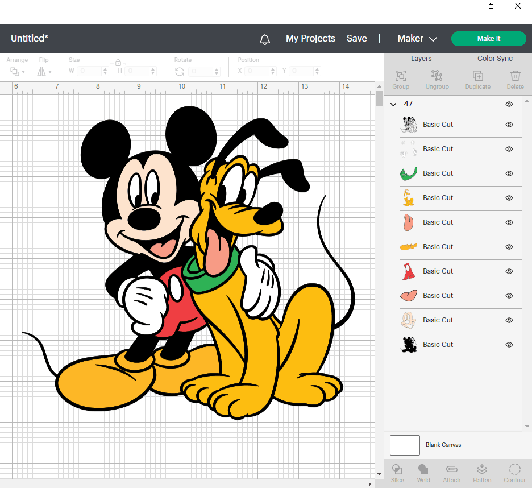This screenshot has width=532, height=488.
Task: Hide group 47 with eye icon
Action: point(509,104)
